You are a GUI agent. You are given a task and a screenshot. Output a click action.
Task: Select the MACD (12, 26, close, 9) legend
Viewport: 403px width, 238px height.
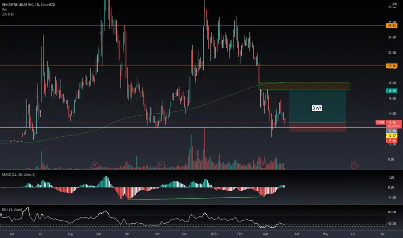[19, 174]
